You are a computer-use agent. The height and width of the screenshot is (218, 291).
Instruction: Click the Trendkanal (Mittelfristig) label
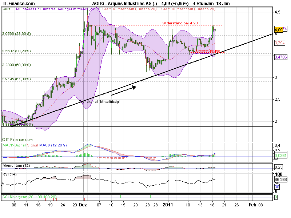100,102
